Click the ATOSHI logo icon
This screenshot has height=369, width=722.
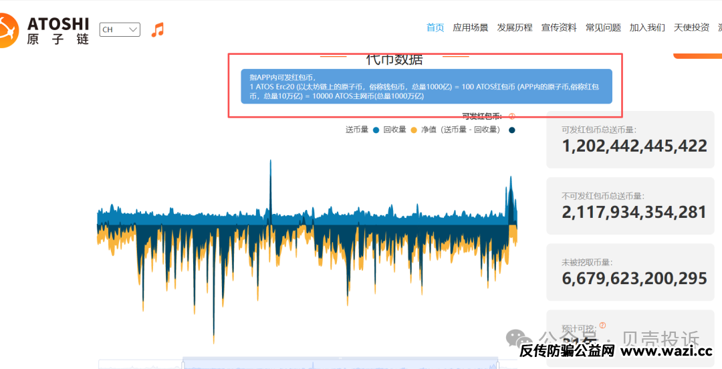9,29
